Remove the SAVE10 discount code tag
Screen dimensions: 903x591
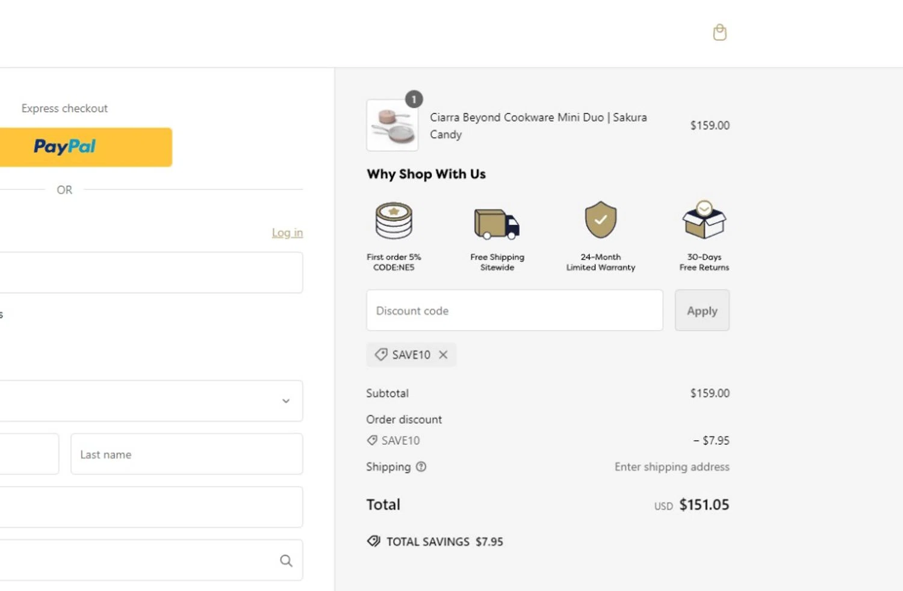[443, 355]
